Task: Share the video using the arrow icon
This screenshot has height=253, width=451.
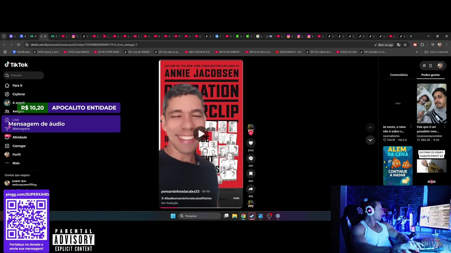Action: click(x=251, y=189)
